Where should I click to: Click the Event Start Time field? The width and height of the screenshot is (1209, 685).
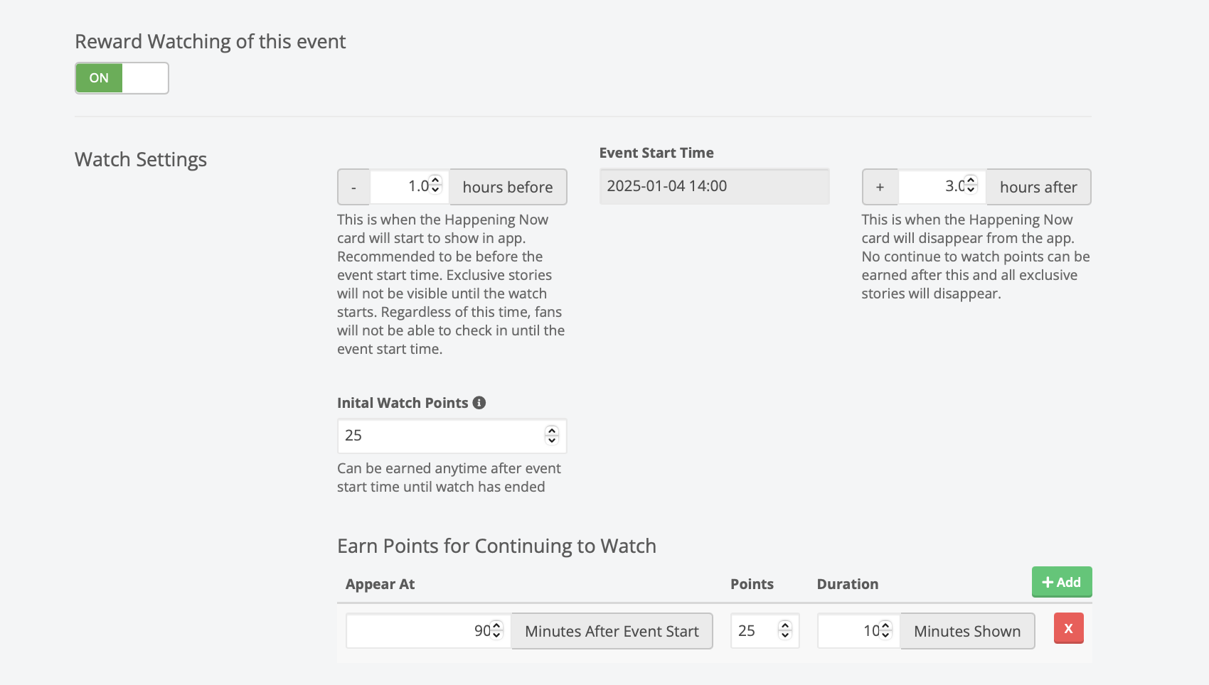(714, 186)
